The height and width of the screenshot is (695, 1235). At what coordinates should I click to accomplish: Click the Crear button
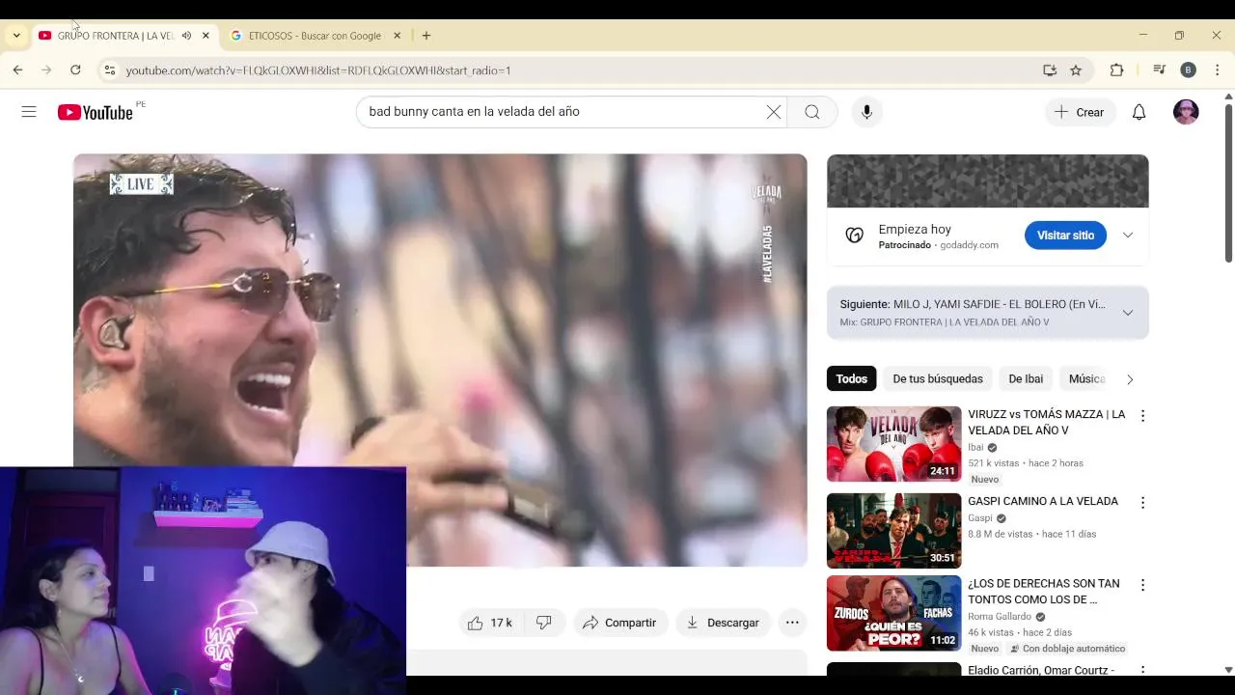tap(1080, 112)
